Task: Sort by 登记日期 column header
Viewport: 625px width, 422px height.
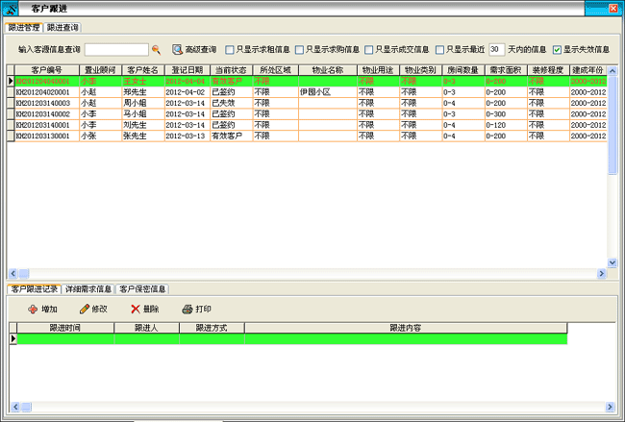Action: [187, 70]
